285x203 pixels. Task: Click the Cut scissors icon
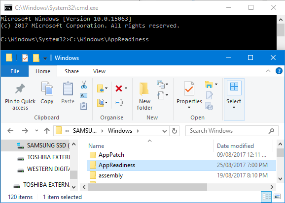[x=84, y=85]
